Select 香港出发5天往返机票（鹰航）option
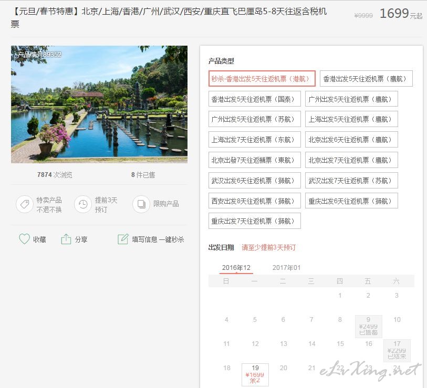 click(x=366, y=79)
